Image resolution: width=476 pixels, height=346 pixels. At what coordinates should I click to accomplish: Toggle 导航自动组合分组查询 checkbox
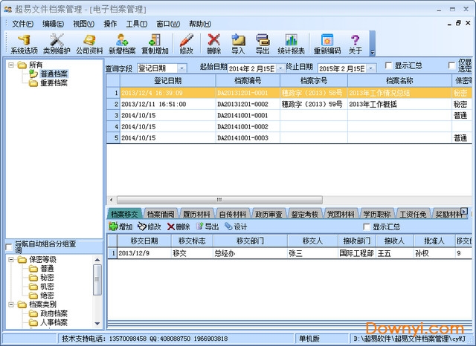pyautogui.click(x=9, y=247)
